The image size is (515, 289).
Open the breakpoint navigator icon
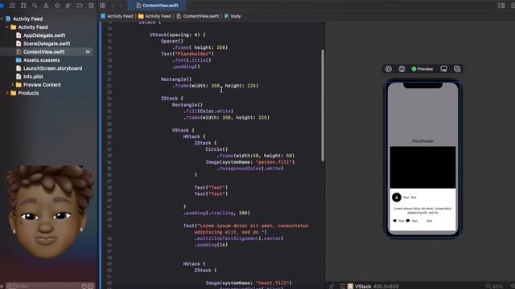click(80, 6)
